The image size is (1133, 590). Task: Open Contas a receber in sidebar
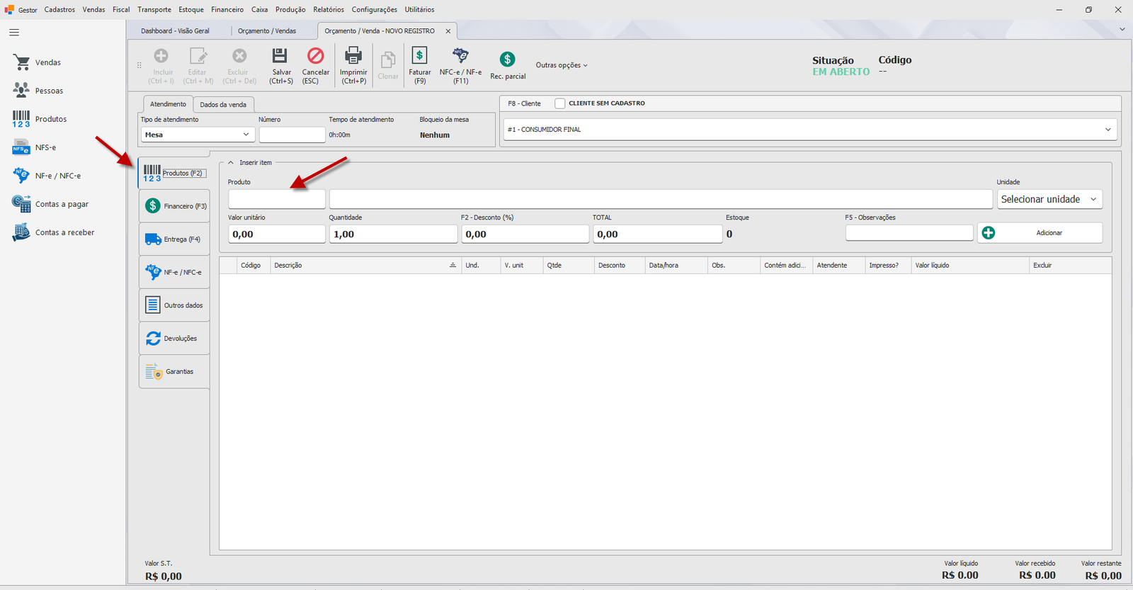[x=53, y=232]
